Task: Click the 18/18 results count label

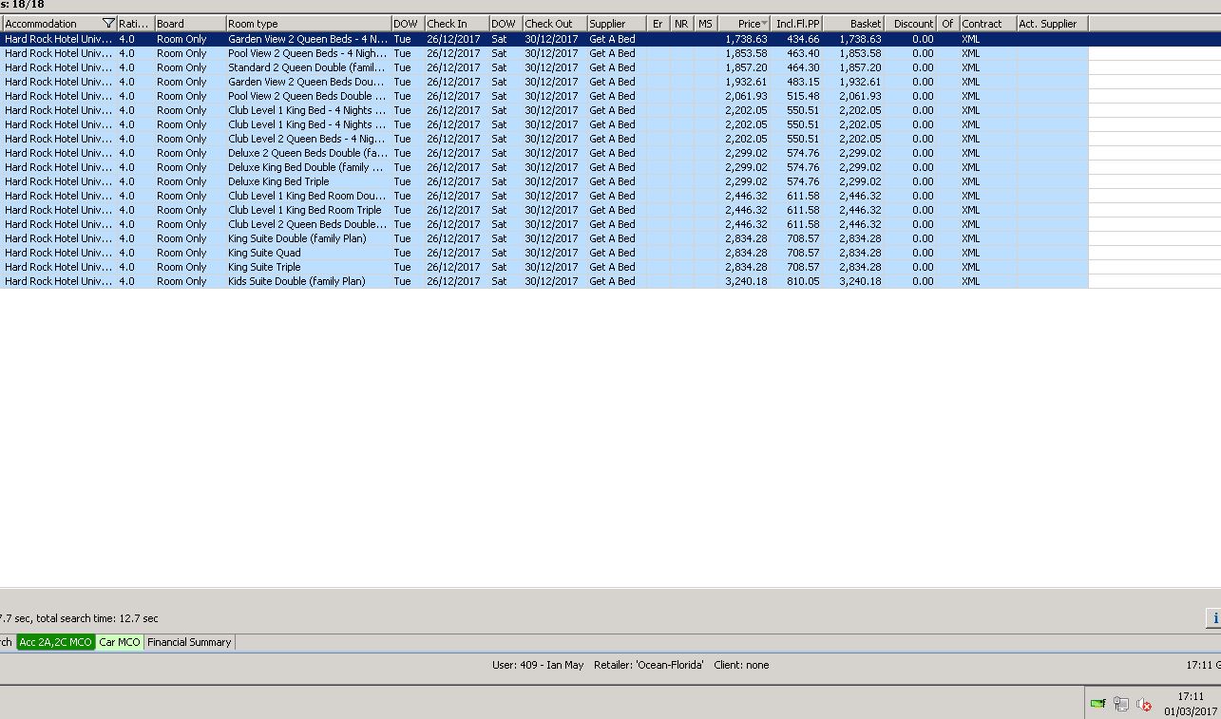Action: (x=28, y=5)
